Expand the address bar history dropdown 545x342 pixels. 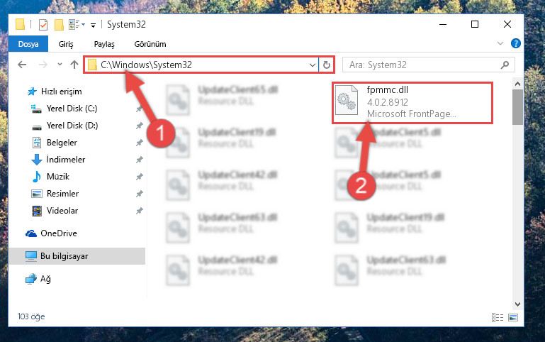(312, 65)
